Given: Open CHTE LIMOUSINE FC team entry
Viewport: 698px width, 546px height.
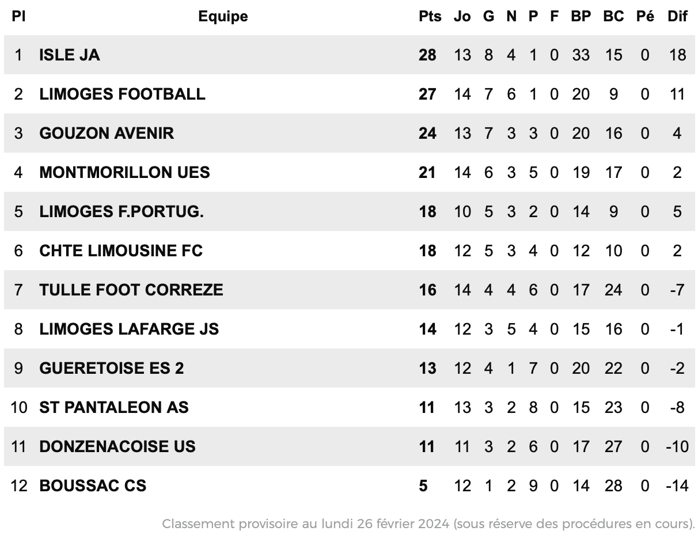Looking at the screenshot, I should 121,251.
